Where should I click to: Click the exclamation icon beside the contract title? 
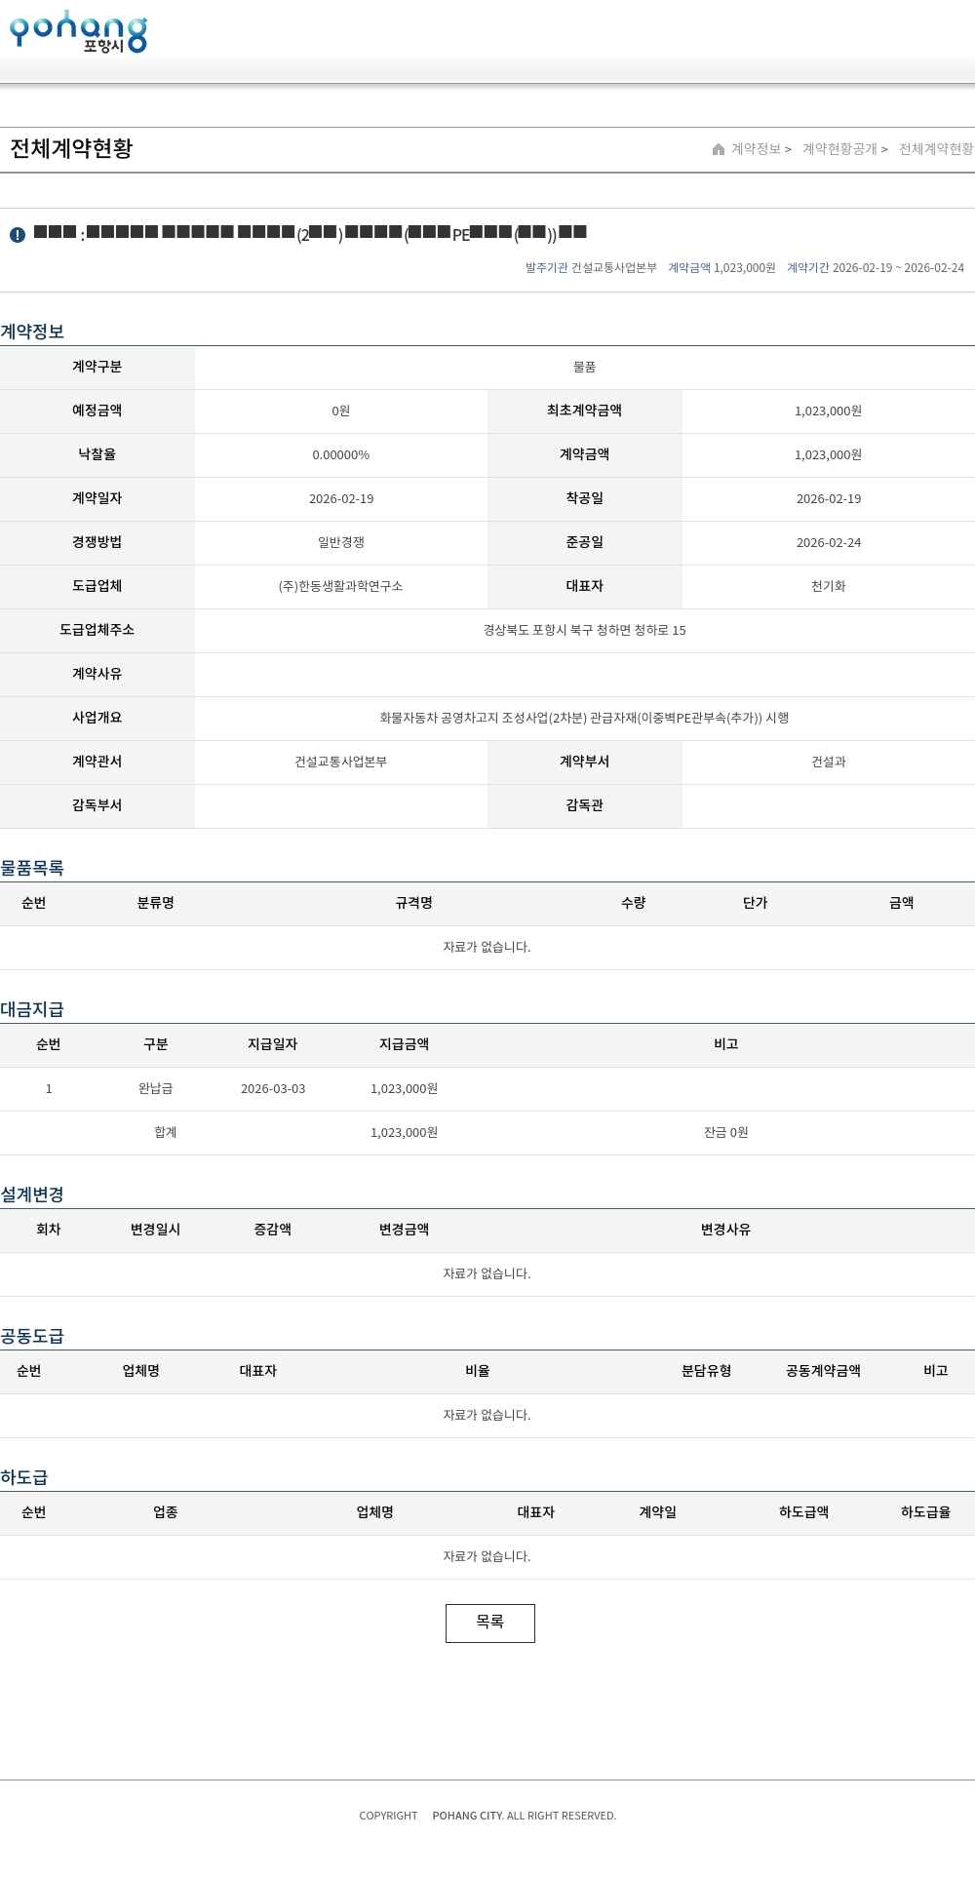pyautogui.click(x=18, y=235)
